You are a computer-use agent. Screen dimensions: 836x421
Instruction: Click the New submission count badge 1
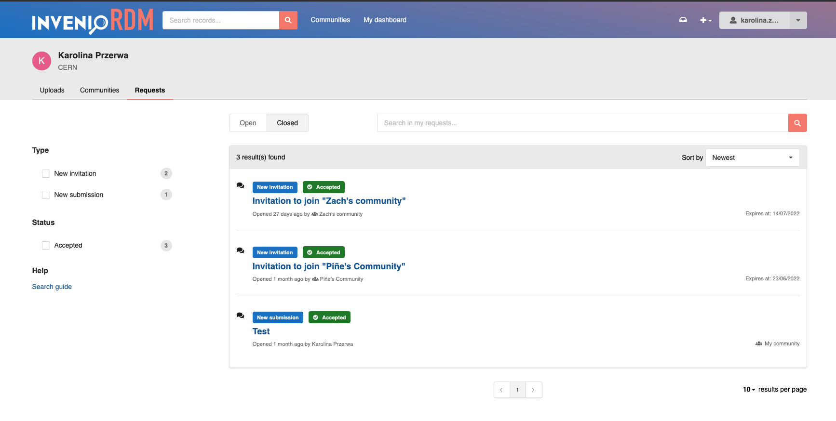point(166,195)
